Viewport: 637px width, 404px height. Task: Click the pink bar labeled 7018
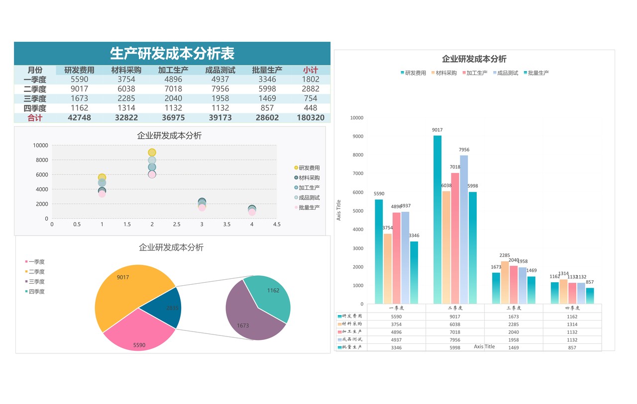[x=455, y=238]
